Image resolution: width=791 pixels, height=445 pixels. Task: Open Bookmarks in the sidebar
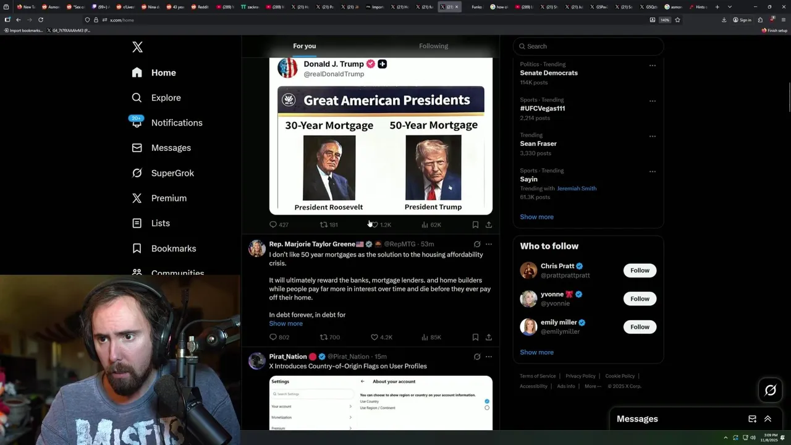[164, 248]
